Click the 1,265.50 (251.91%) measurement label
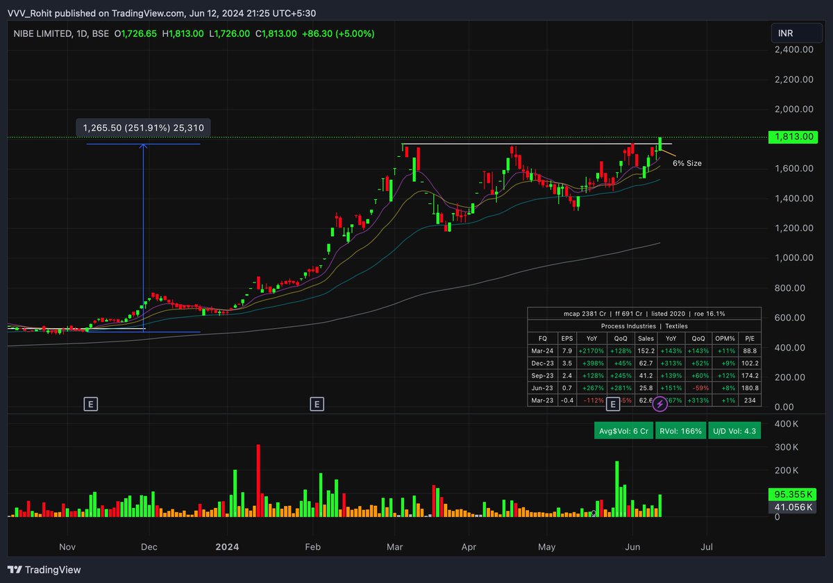Image resolution: width=833 pixels, height=583 pixels. (x=144, y=128)
